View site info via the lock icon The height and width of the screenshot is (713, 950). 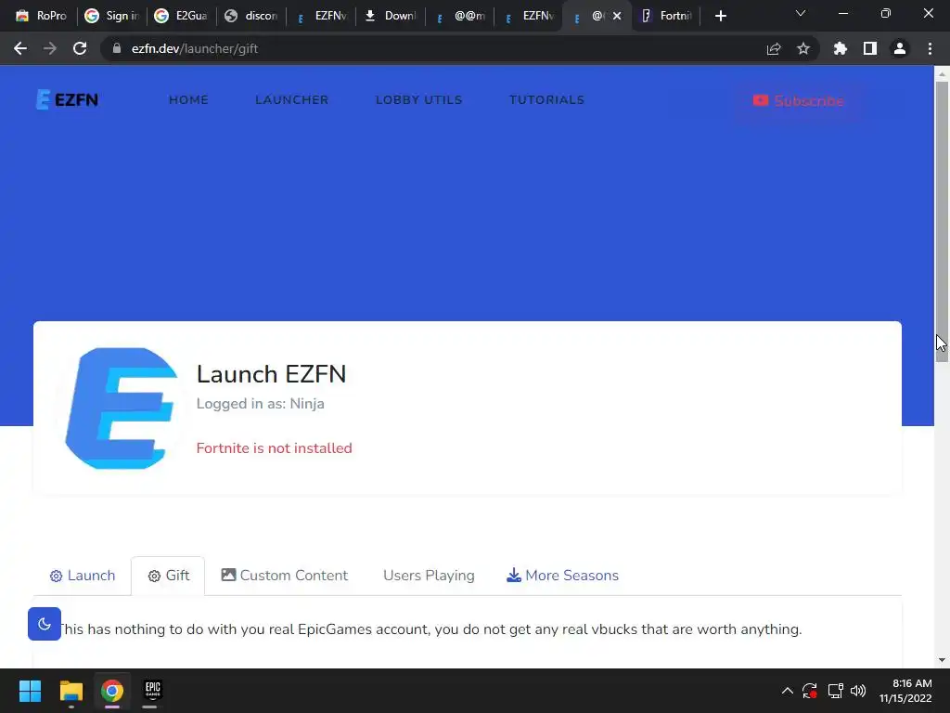click(117, 48)
